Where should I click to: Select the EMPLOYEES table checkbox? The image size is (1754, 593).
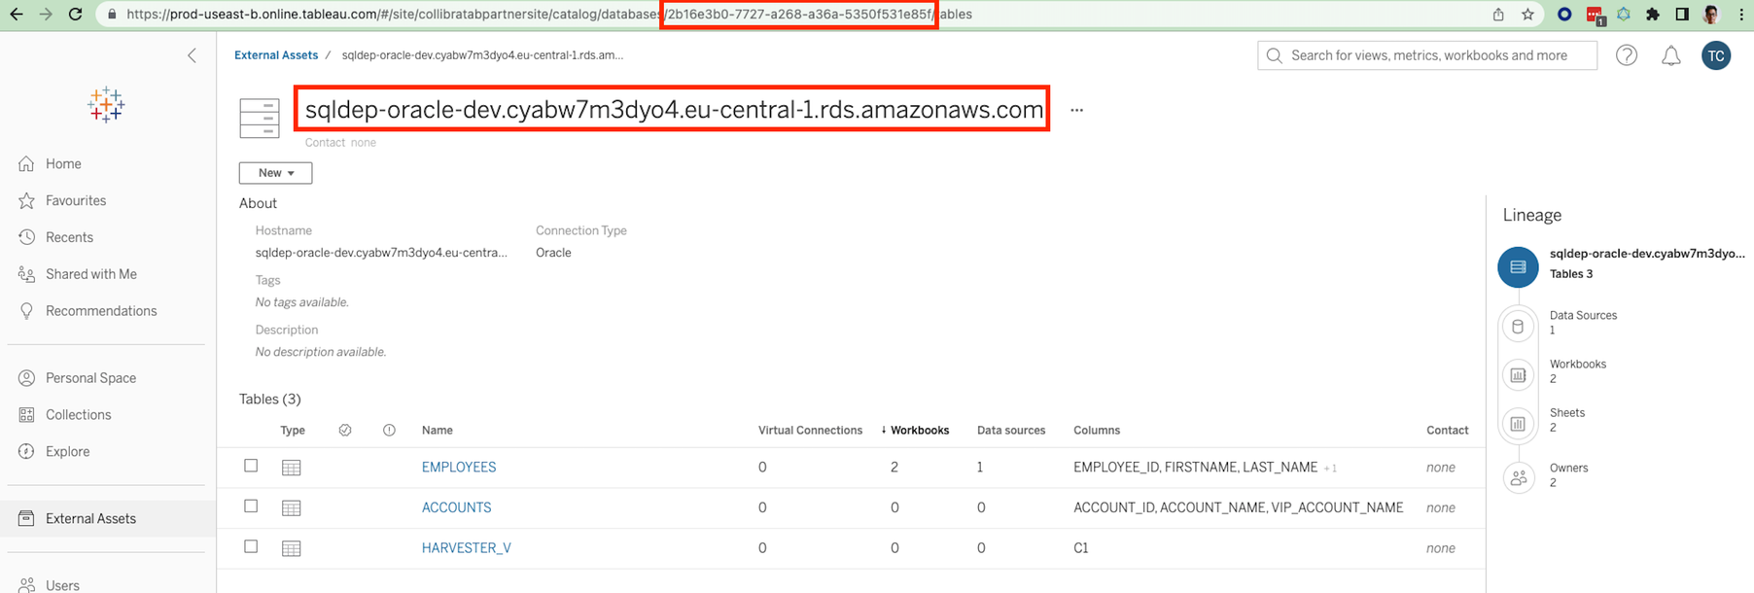tap(251, 466)
